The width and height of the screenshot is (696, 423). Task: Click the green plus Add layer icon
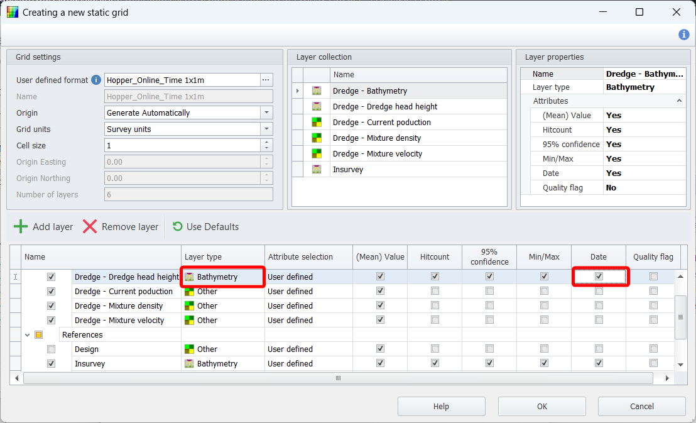point(21,227)
